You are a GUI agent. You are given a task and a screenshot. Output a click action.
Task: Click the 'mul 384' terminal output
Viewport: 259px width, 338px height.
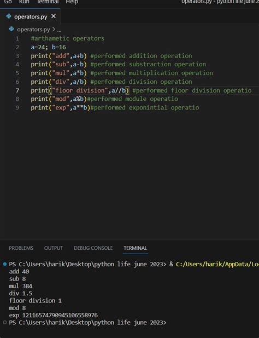coord(21,287)
